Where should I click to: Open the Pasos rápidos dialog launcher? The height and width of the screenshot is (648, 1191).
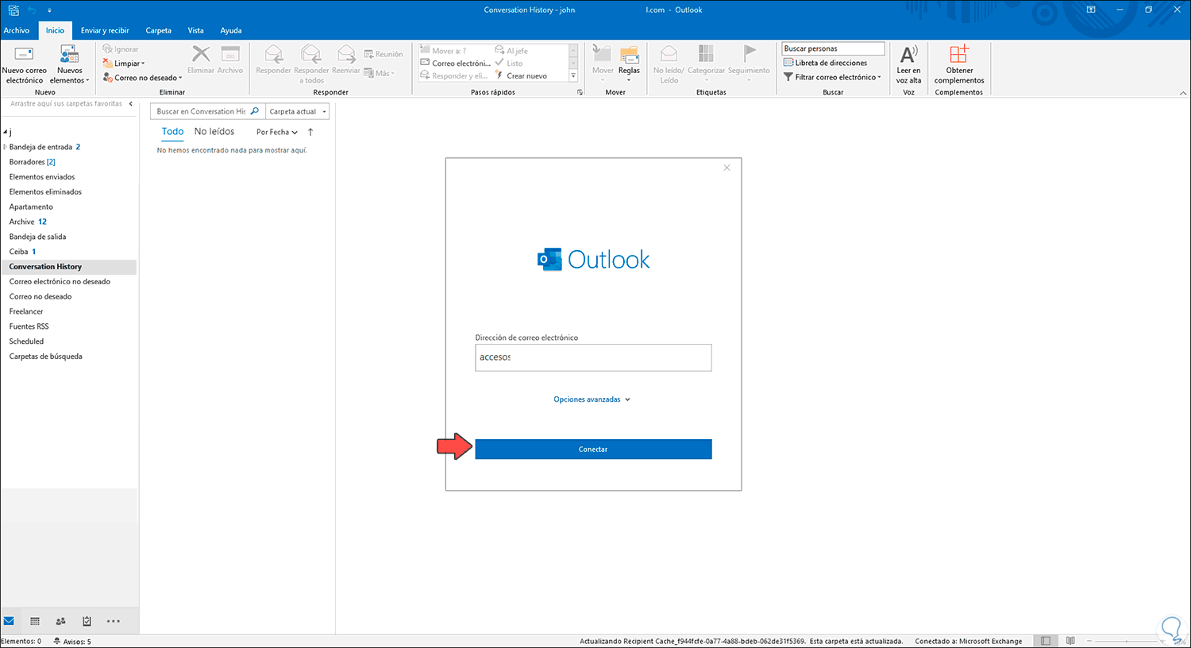580,92
